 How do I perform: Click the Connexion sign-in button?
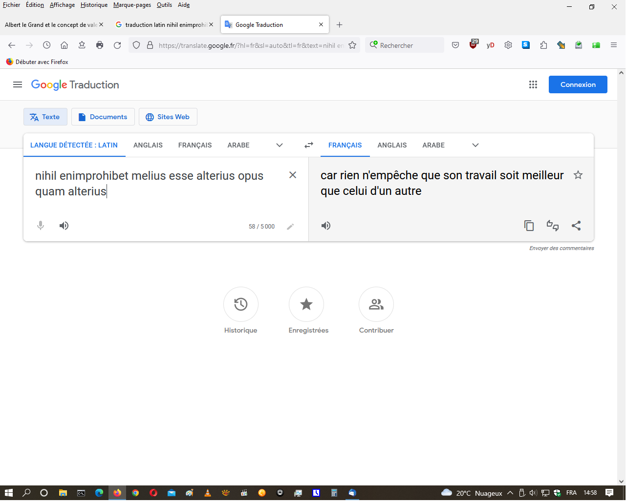578,84
